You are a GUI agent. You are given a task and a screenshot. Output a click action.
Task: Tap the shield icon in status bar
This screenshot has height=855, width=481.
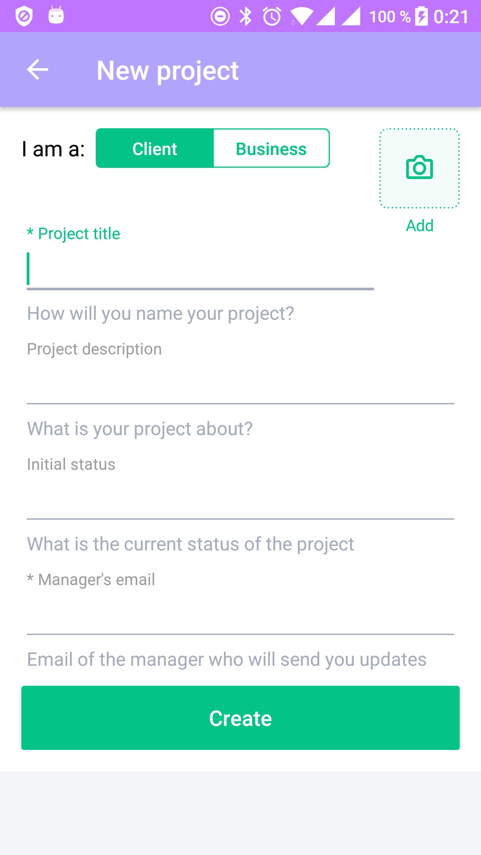pyautogui.click(x=24, y=16)
